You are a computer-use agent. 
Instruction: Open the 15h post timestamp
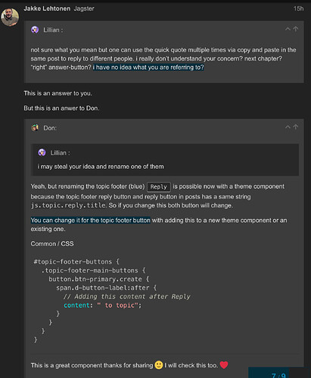tap(298, 8)
